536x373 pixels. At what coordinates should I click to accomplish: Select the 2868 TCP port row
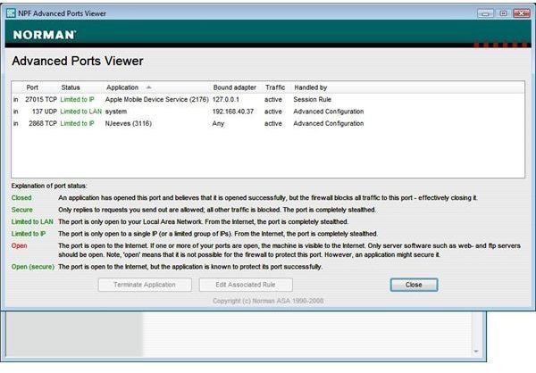click(268, 123)
